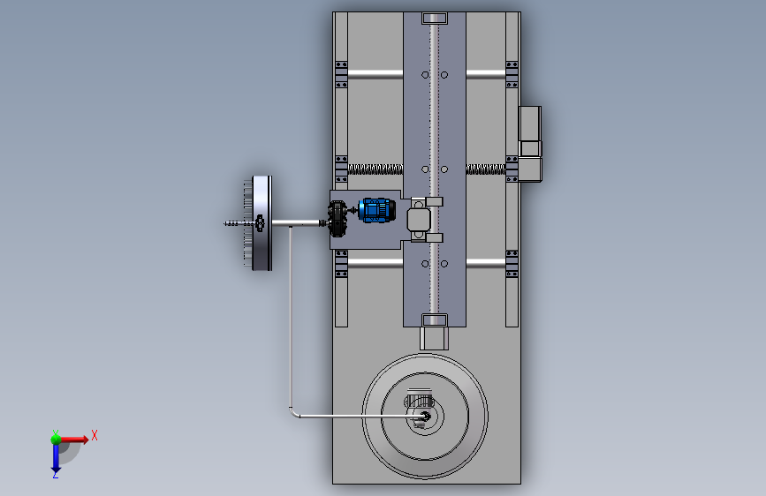Select the vertical lead screw in the center
766x496 pixels.
434,169
